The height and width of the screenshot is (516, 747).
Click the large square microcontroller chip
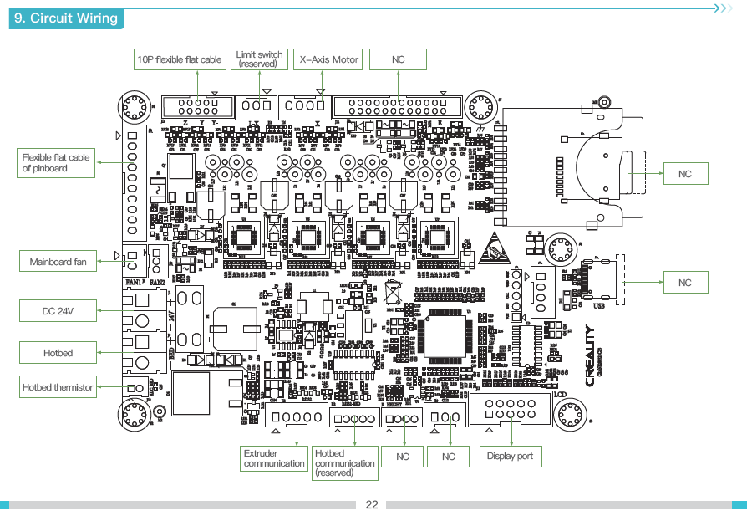pyautogui.click(x=445, y=337)
